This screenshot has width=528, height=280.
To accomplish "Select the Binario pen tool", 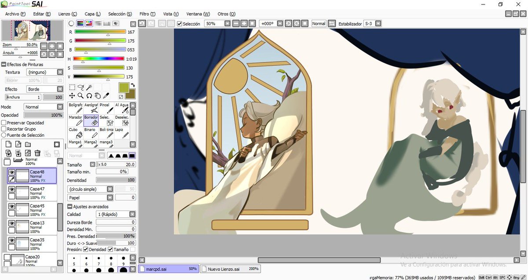I will coord(91,132).
